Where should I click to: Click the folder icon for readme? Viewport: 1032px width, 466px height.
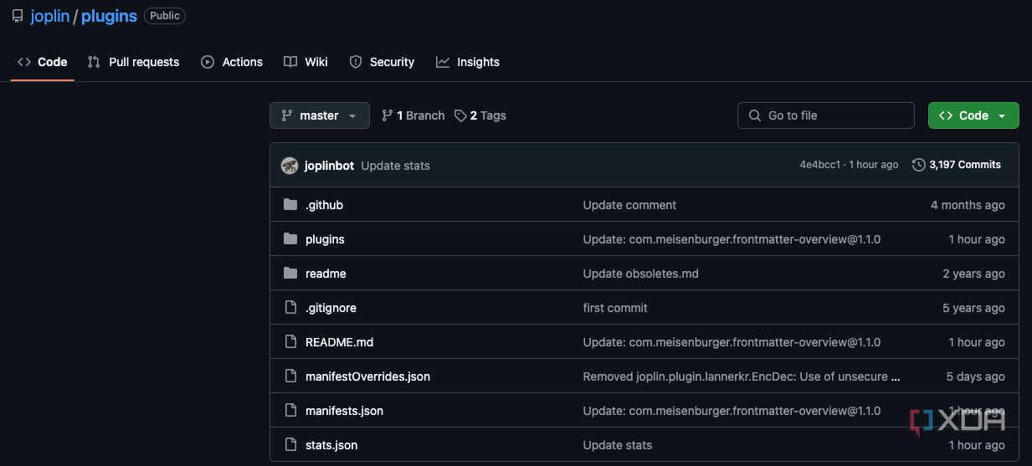(290, 274)
